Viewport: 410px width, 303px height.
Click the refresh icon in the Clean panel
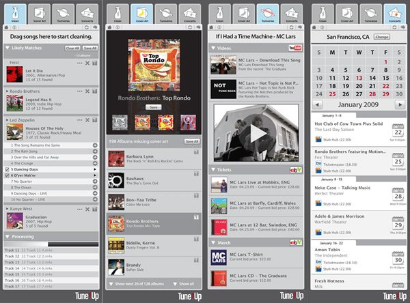tap(87, 27)
